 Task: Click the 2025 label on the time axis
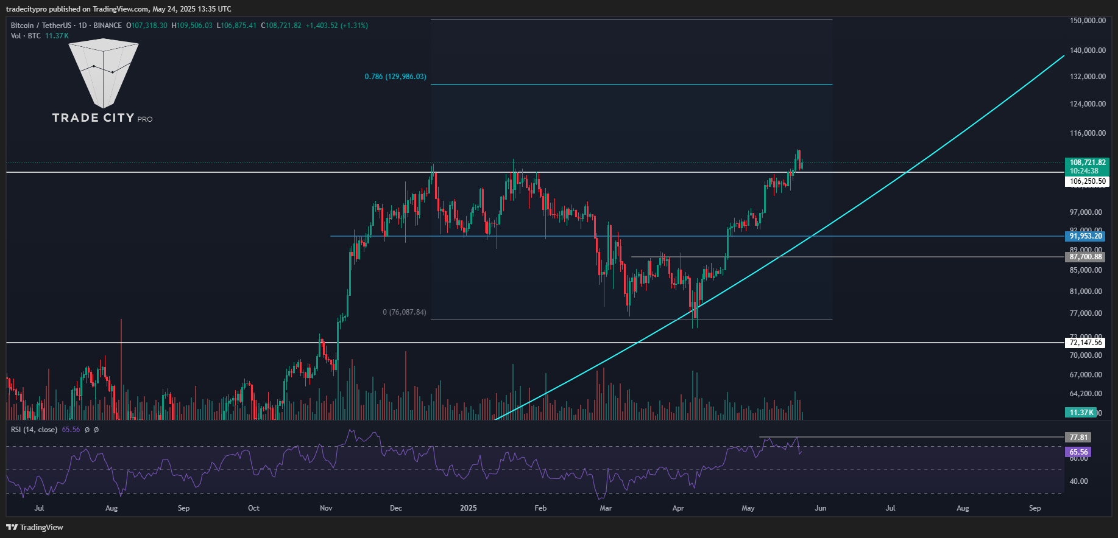(x=469, y=508)
